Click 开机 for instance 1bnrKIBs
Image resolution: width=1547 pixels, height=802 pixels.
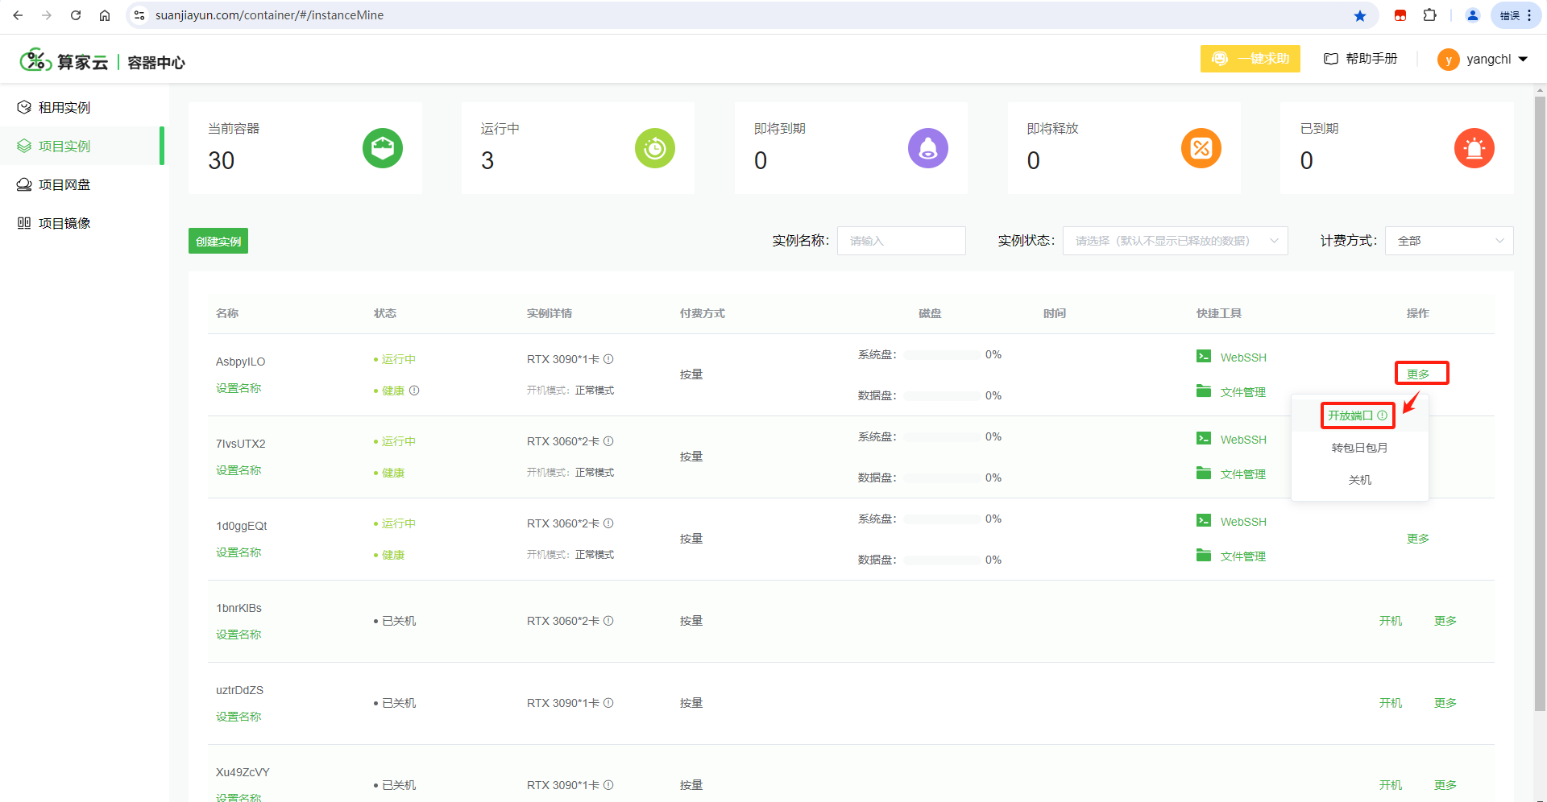coord(1391,621)
